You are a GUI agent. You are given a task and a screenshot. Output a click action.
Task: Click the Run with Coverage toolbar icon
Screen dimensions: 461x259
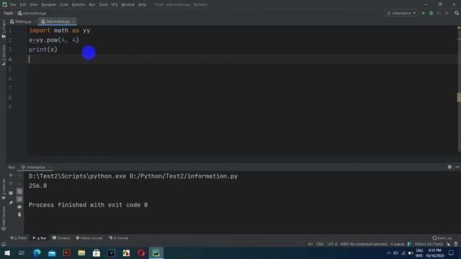[439, 13]
